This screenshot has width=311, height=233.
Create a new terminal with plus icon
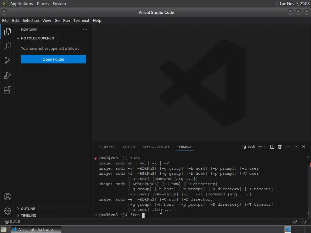point(260,147)
